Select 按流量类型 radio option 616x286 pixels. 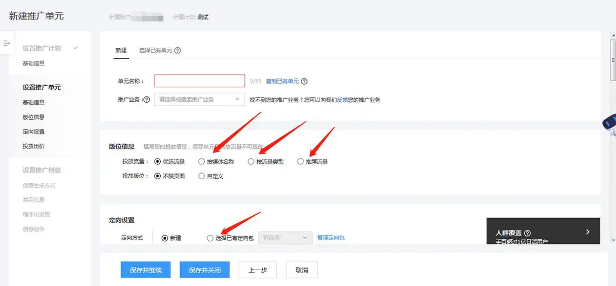(x=251, y=162)
